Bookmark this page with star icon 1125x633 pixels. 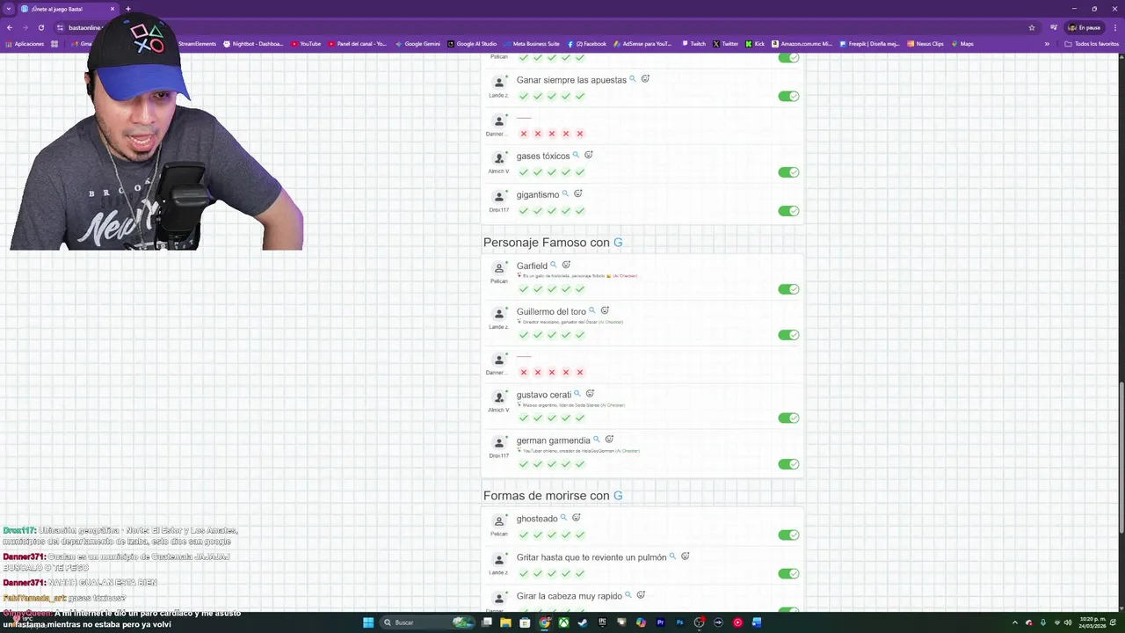(x=1032, y=27)
